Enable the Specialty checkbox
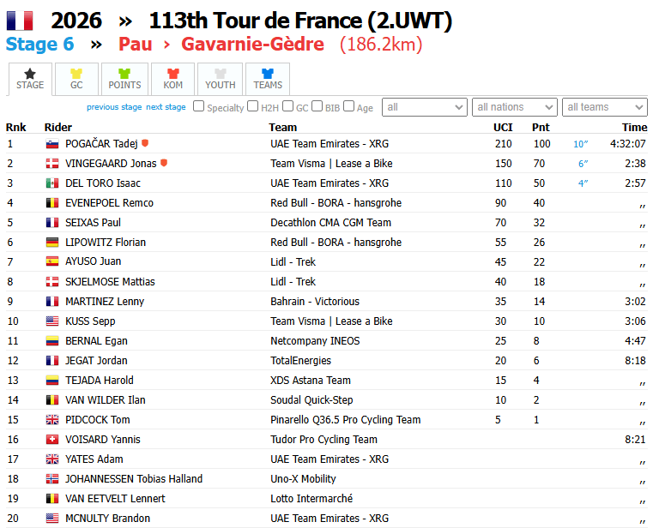Screen dimensions: 665x528 [x=198, y=106]
